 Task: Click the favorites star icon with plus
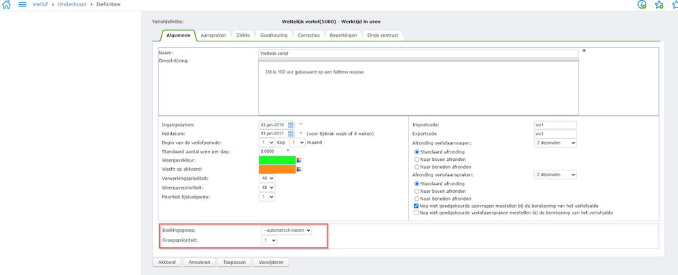(x=659, y=5)
